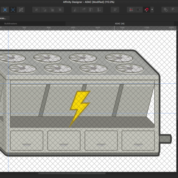Toggle snapping with the red magnet

pyautogui.click(x=146, y=9)
